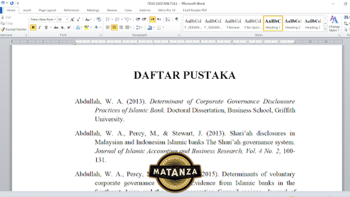Apply Superscript formatting
This screenshot has width=350, height=197.
69,27
